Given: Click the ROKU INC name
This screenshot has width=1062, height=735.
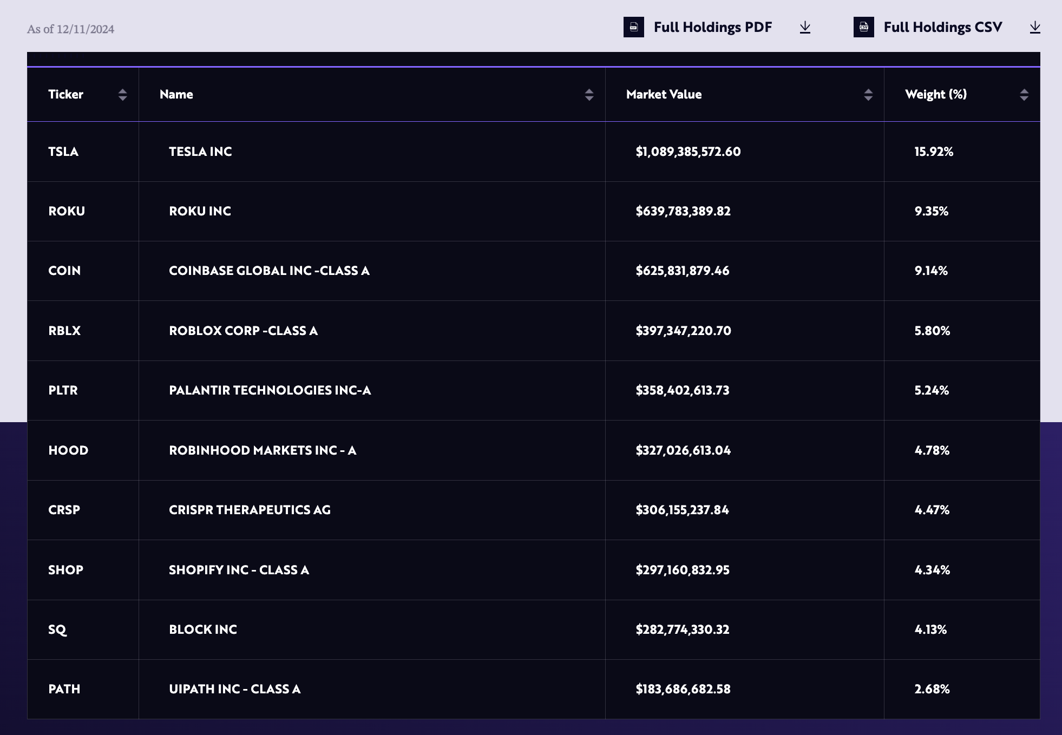Looking at the screenshot, I should click(x=200, y=211).
